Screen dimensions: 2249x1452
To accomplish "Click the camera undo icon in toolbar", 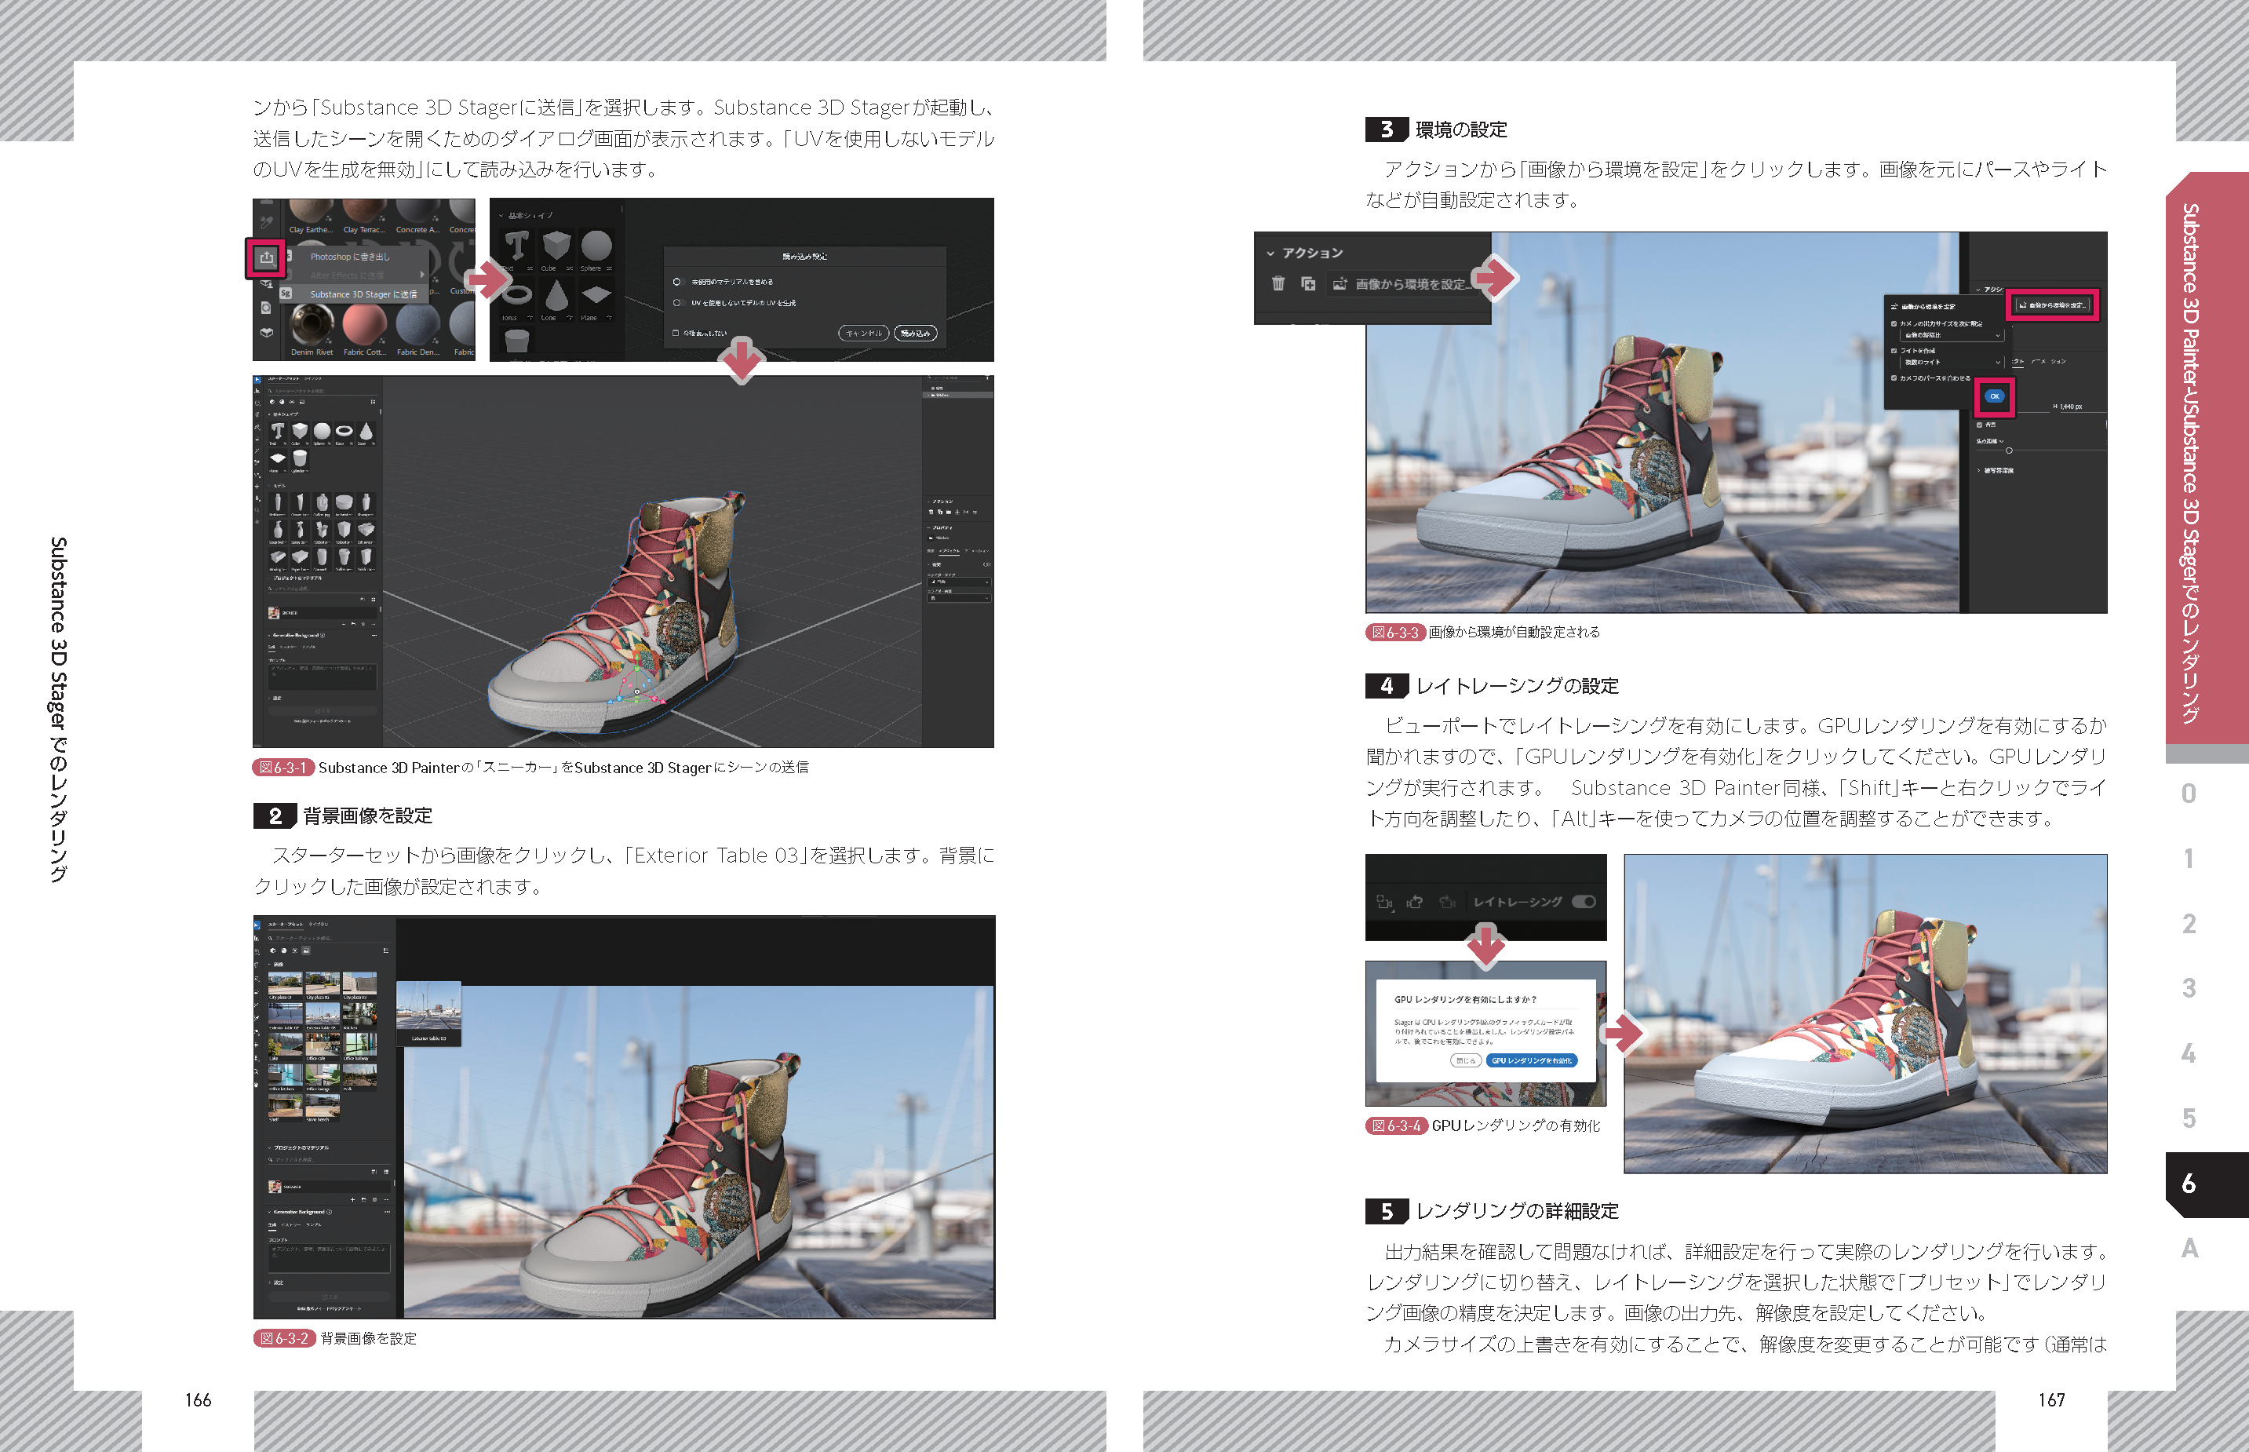I will pyautogui.click(x=1415, y=903).
